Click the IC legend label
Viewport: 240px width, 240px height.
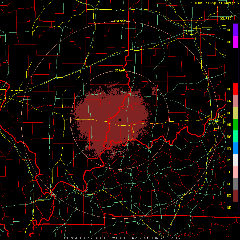229,172
